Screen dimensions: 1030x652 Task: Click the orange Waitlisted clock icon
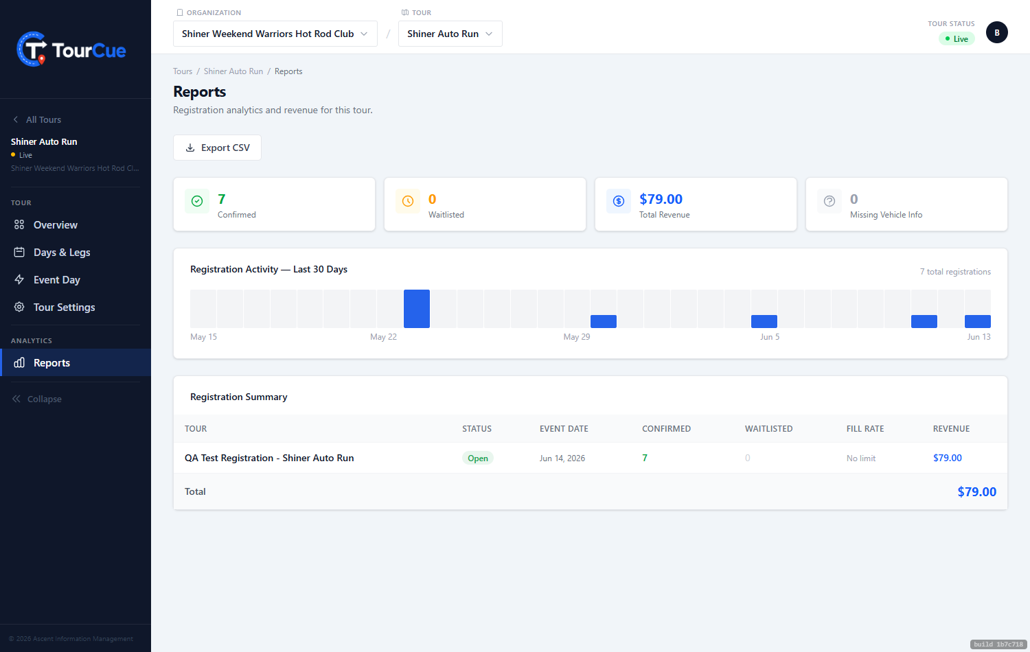click(408, 201)
